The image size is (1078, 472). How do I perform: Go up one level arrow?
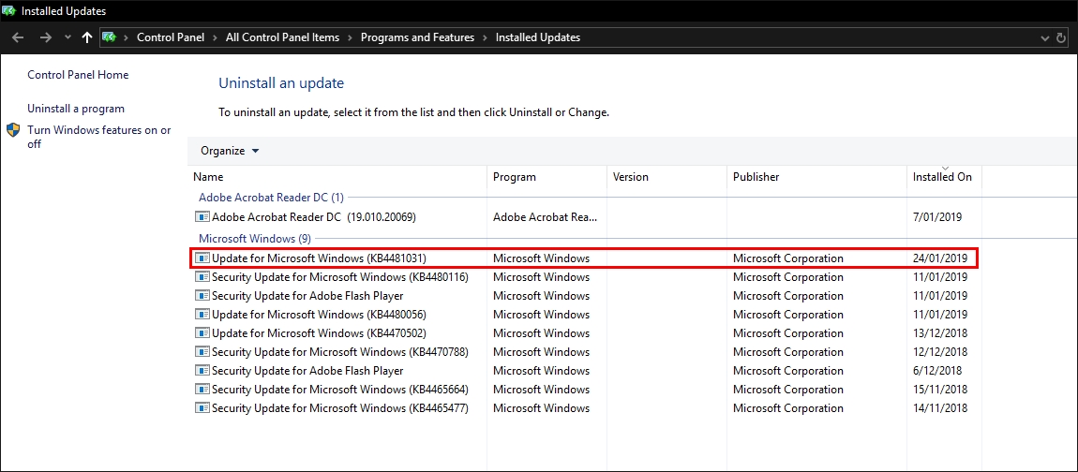point(86,37)
